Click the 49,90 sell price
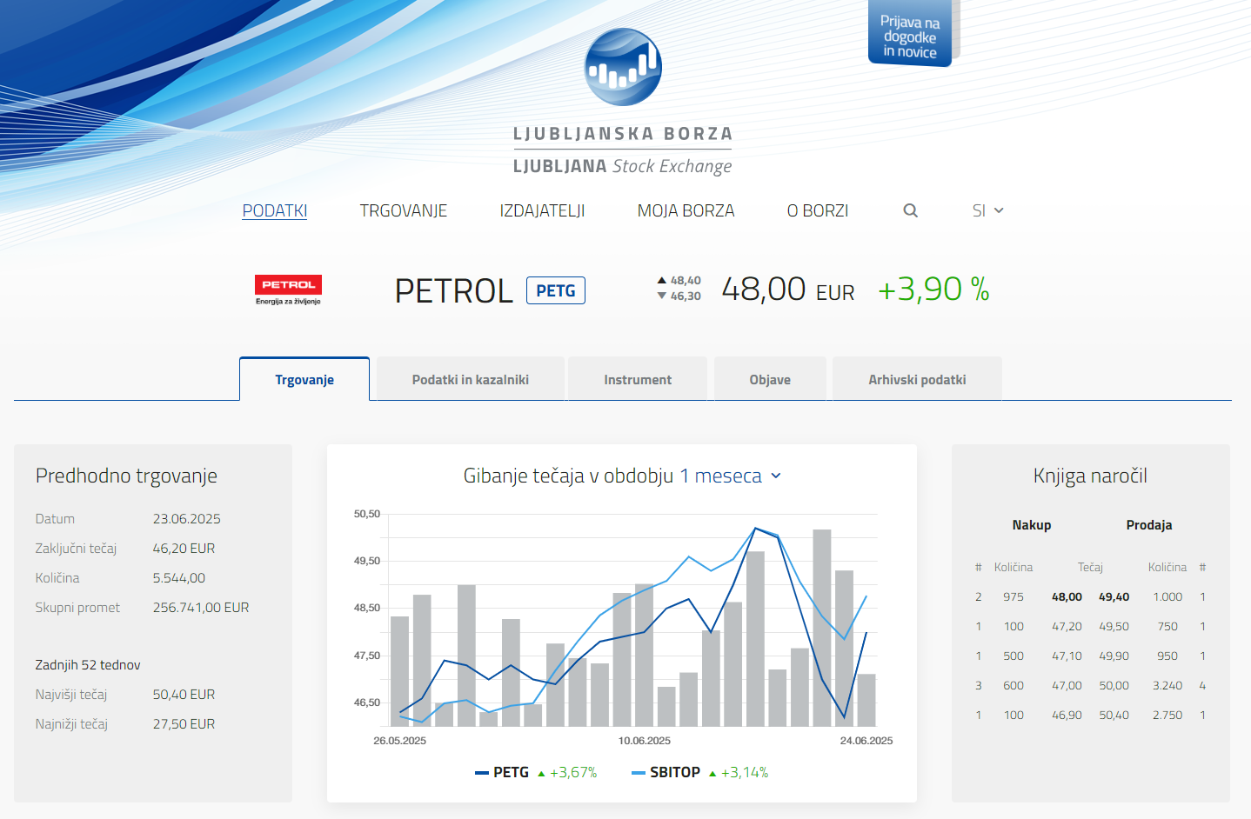This screenshot has height=819, width=1251. click(1114, 656)
